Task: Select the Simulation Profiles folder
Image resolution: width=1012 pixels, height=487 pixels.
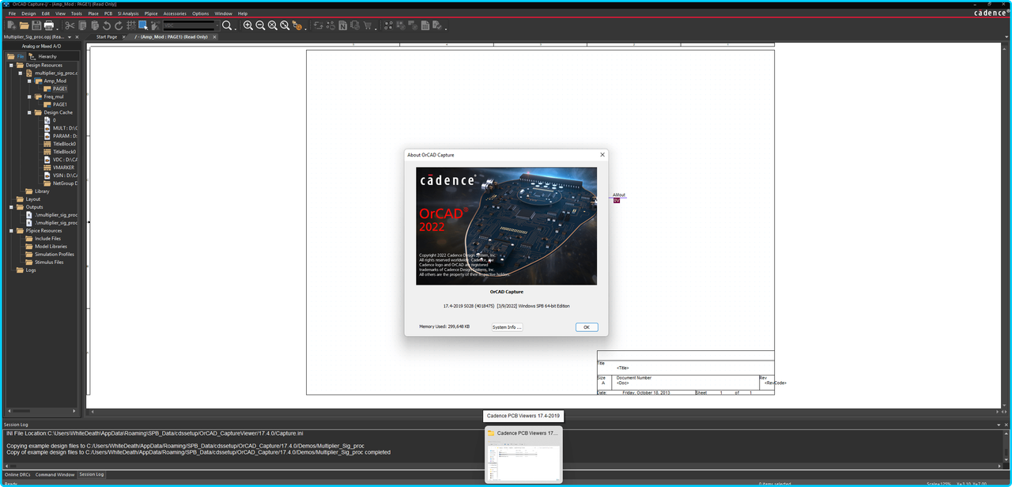Action: 55,255
